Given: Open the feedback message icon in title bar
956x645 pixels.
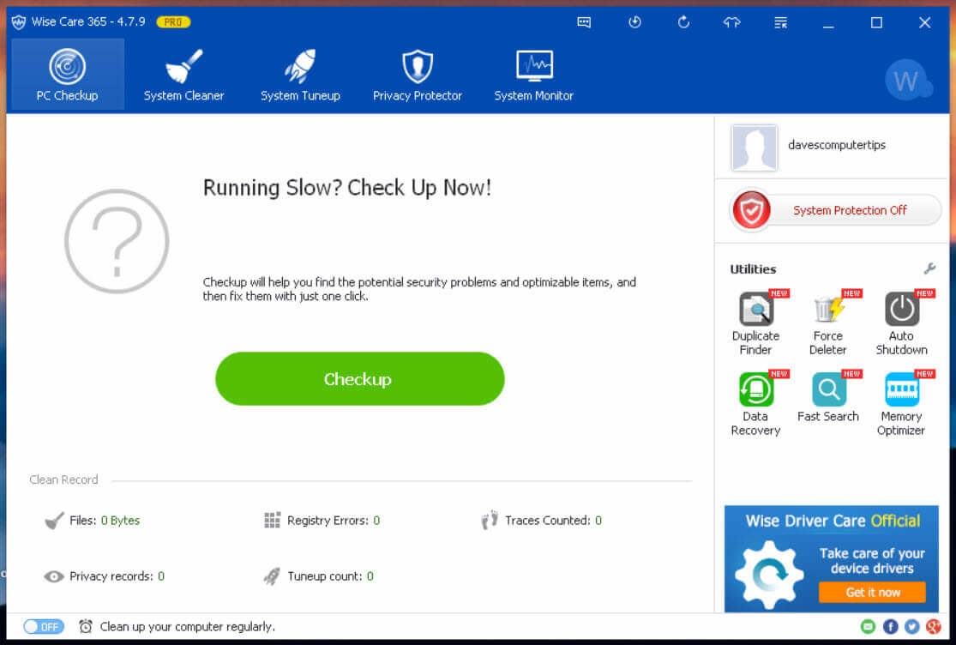Looking at the screenshot, I should 584,22.
